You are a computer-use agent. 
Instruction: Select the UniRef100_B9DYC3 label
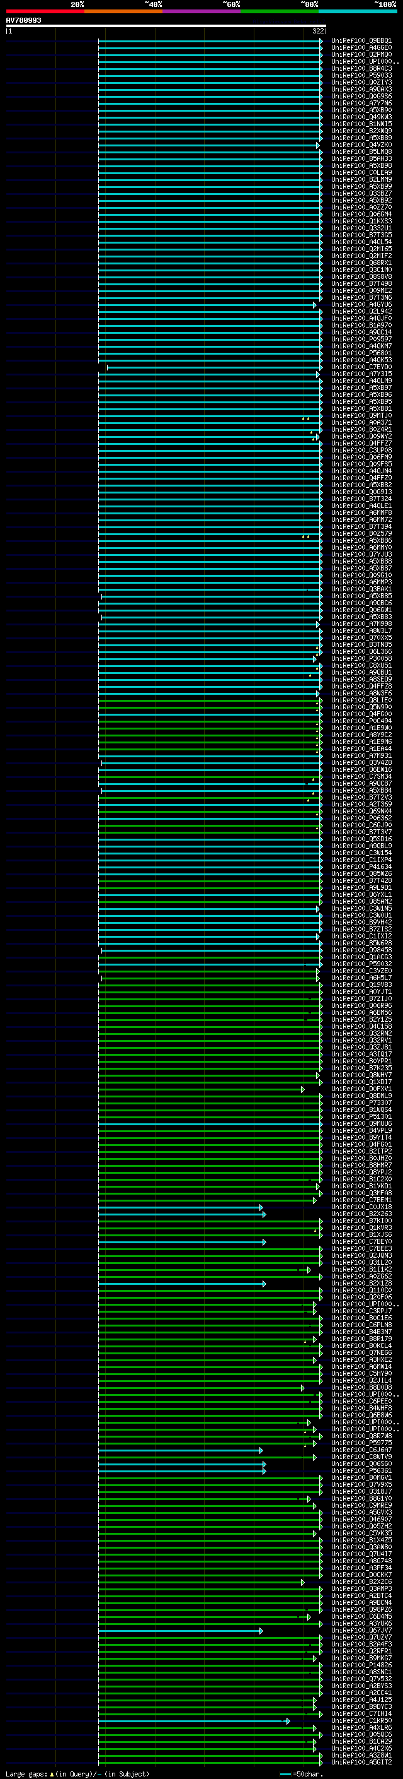[361, 1707]
